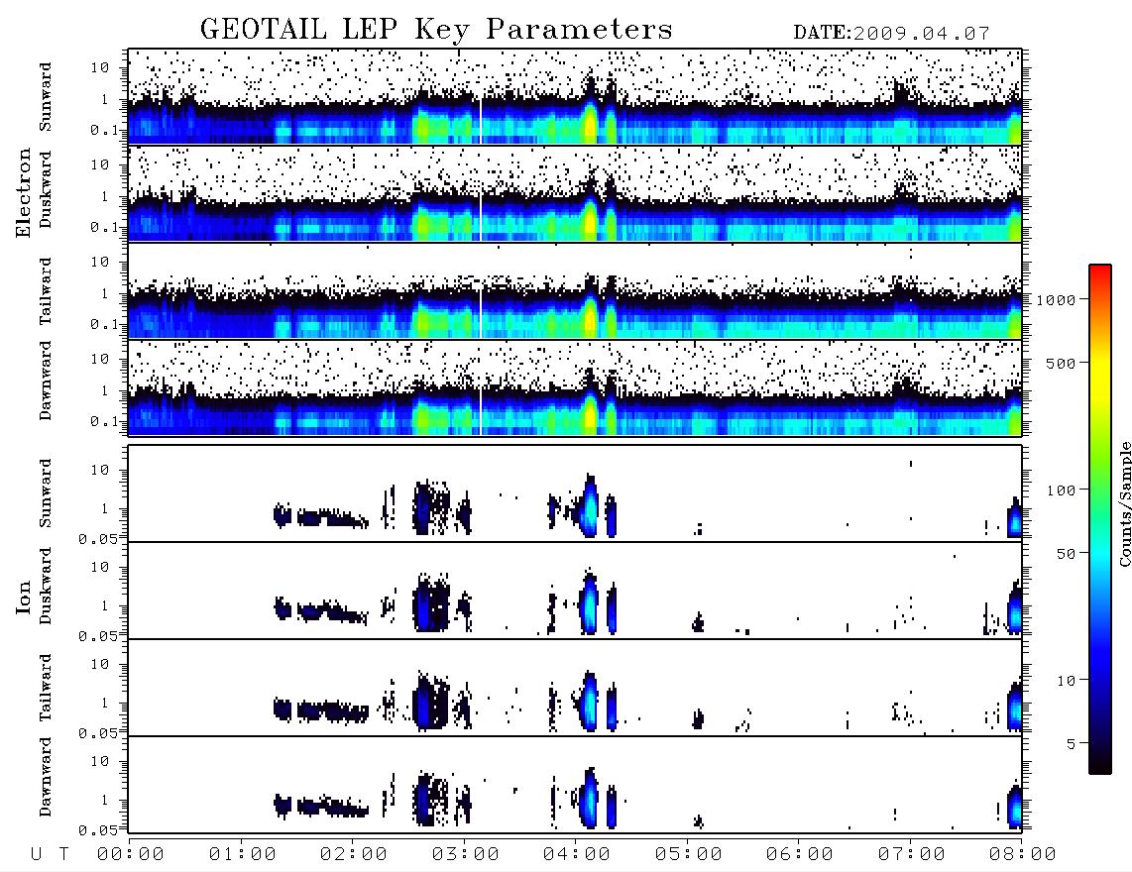The height and width of the screenshot is (872, 1132).
Task: Click the Ion Sunward axis label
Action: click(x=46, y=492)
